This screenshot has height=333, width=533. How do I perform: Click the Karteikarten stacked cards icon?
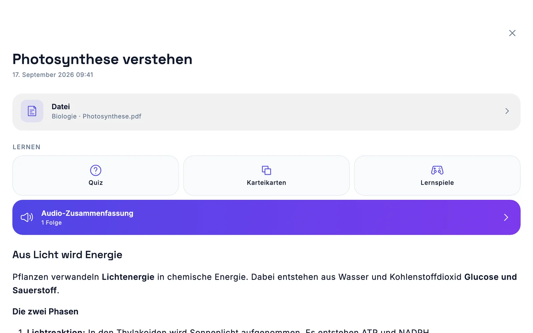266,170
